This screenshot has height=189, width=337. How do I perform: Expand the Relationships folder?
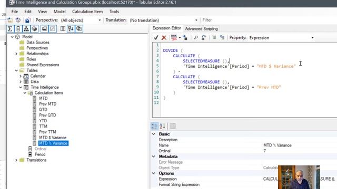[16, 54]
